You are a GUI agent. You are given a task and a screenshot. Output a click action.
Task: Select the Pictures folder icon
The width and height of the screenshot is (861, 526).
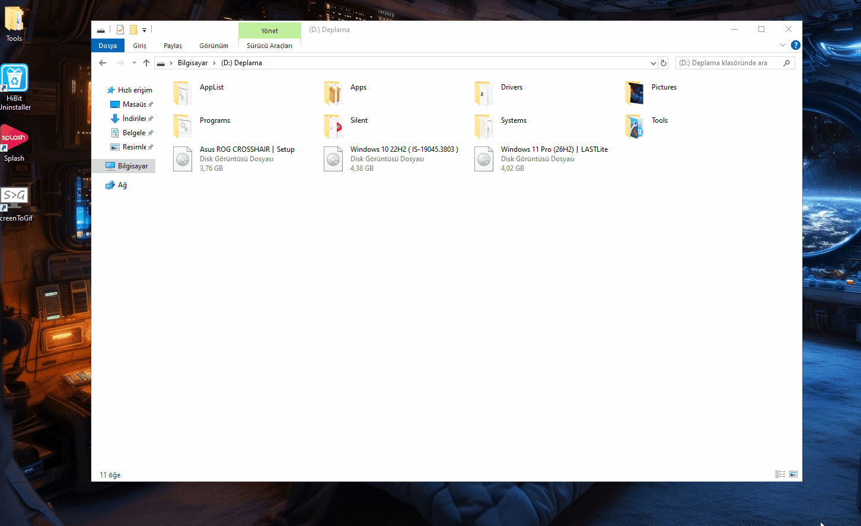click(x=634, y=93)
